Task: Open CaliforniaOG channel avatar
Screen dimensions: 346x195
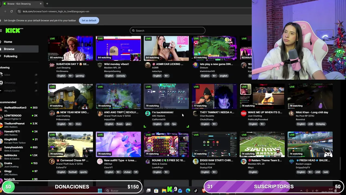Action: pyautogui.click(x=148, y=113)
